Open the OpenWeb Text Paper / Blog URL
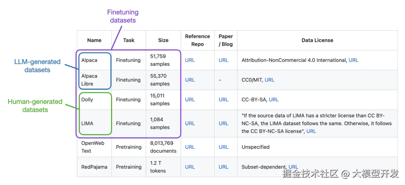Image resolution: width=405 pixels, height=185 pixels. pyautogui.click(x=223, y=147)
